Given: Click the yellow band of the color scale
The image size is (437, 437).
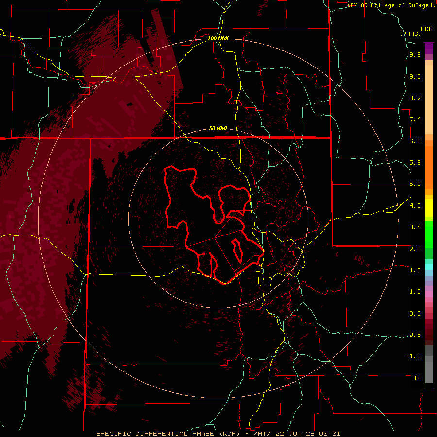Looking at the screenshot, I should (429, 208).
